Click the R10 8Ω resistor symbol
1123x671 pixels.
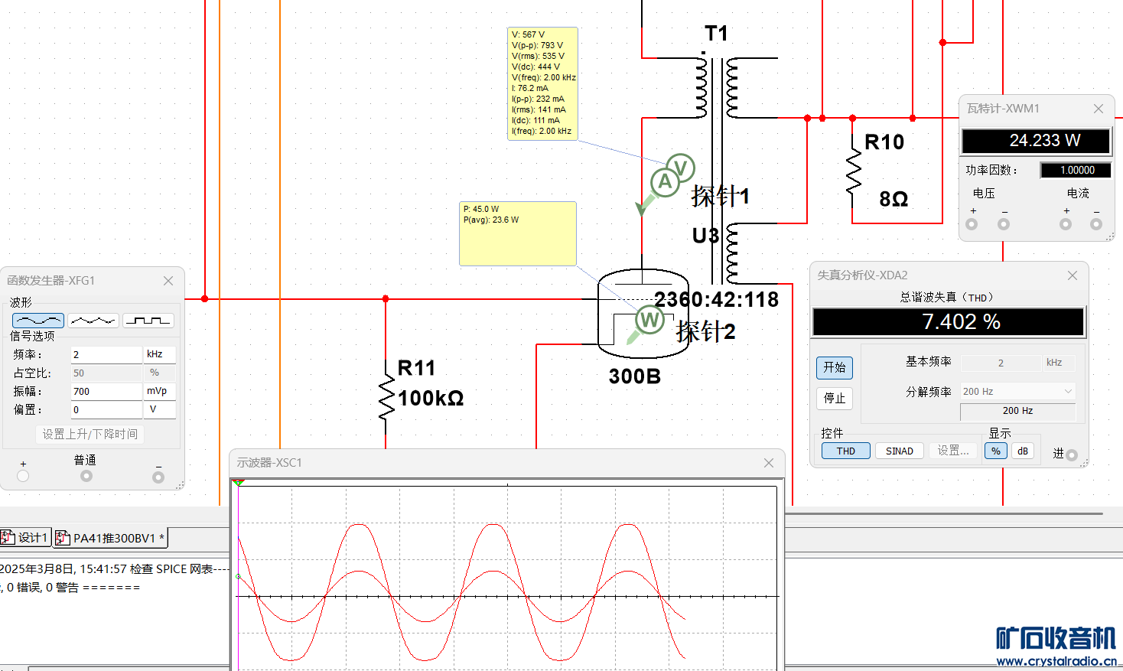(x=853, y=172)
